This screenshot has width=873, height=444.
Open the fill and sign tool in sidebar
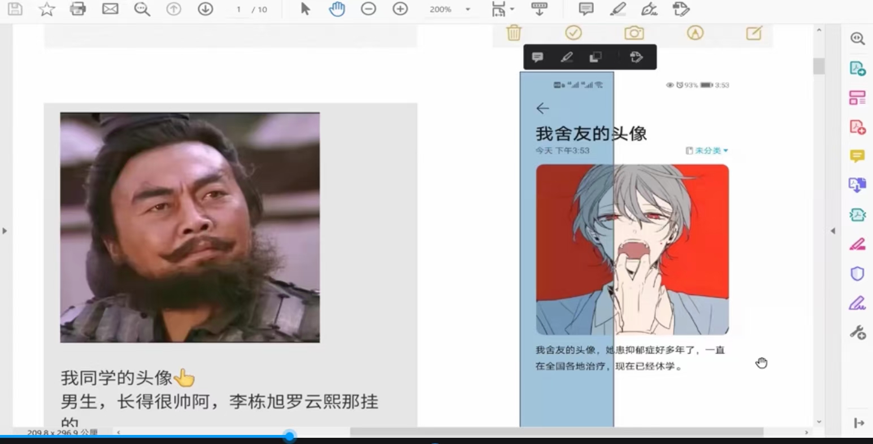point(857,303)
